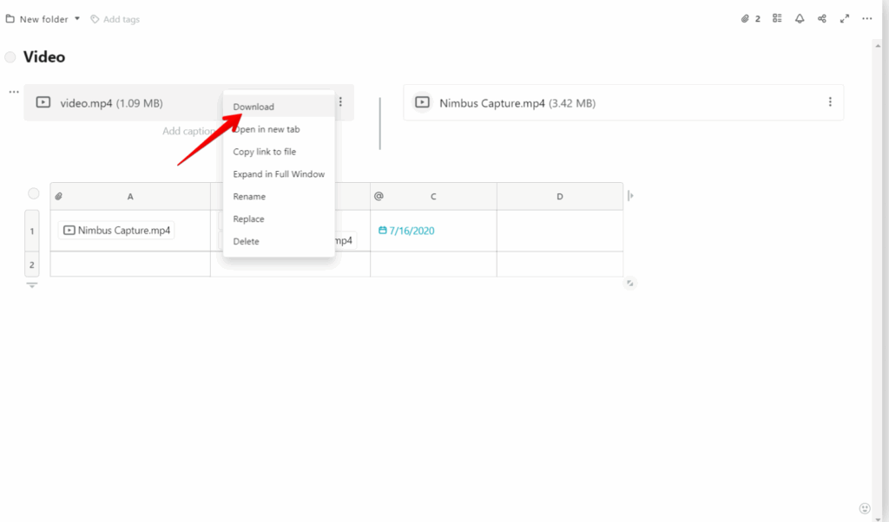This screenshot has width=889, height=522.
Task: Click the notification bell icon
Action: pos(800,19)
